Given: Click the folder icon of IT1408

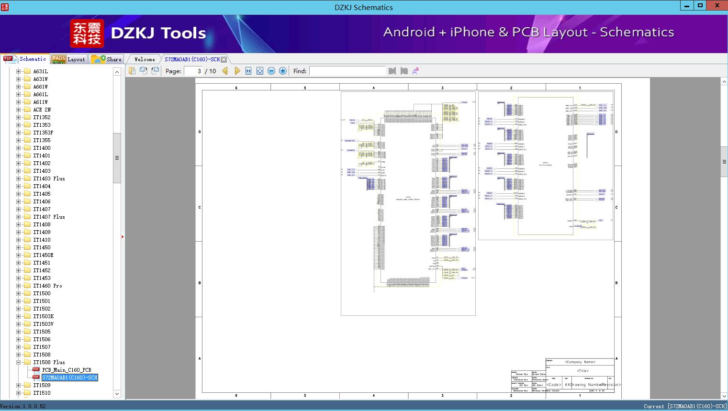Looking at the screenshot, I should [x=27, y=224].
